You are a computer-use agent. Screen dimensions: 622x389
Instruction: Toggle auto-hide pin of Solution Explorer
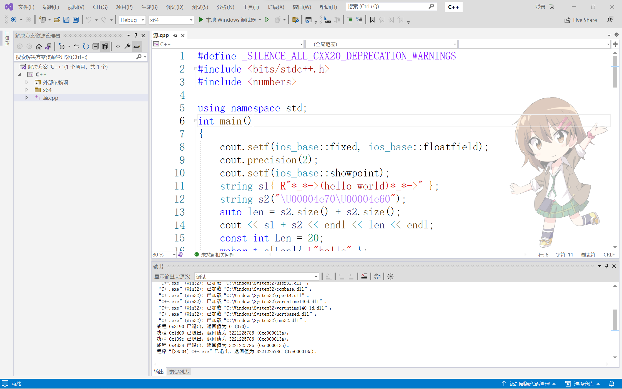pyautogui.click(x=136, y=35)
